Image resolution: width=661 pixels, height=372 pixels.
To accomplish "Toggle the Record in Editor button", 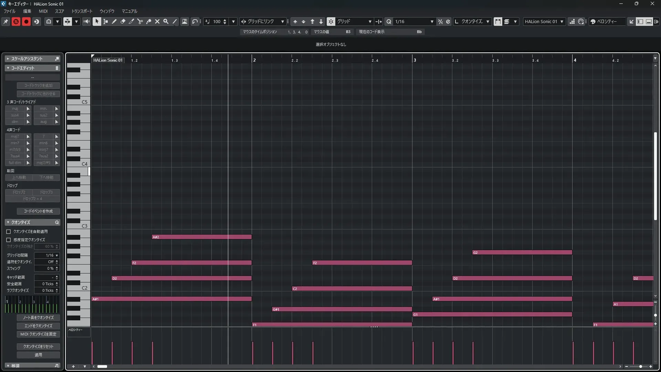I will (26, 21).
